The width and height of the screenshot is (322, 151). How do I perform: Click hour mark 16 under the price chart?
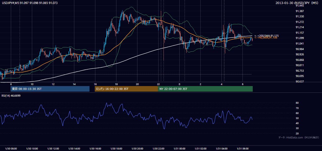point(95,84)
